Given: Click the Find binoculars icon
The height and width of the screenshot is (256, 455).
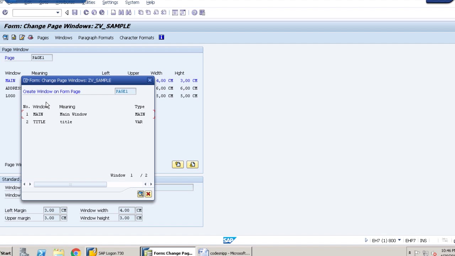Looking at the screenshot, I should click(x=121, y=13).
